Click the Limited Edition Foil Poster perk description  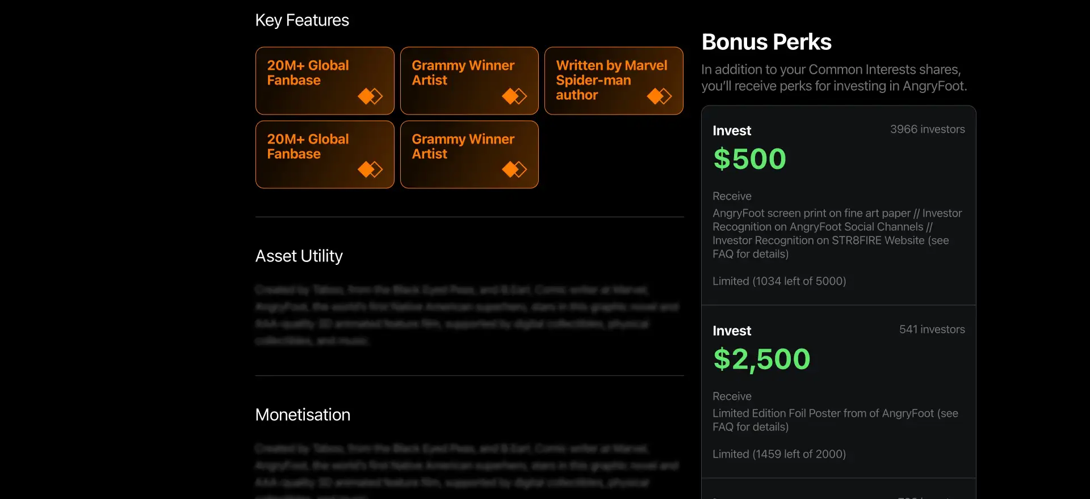(x=835, y=420)
